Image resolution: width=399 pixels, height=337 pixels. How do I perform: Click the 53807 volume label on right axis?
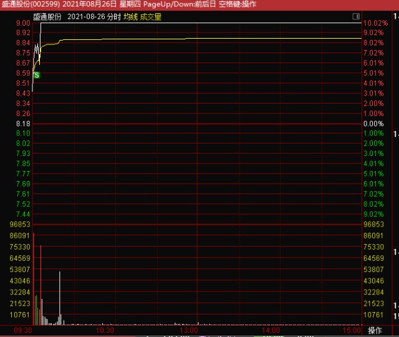(373, 270)
